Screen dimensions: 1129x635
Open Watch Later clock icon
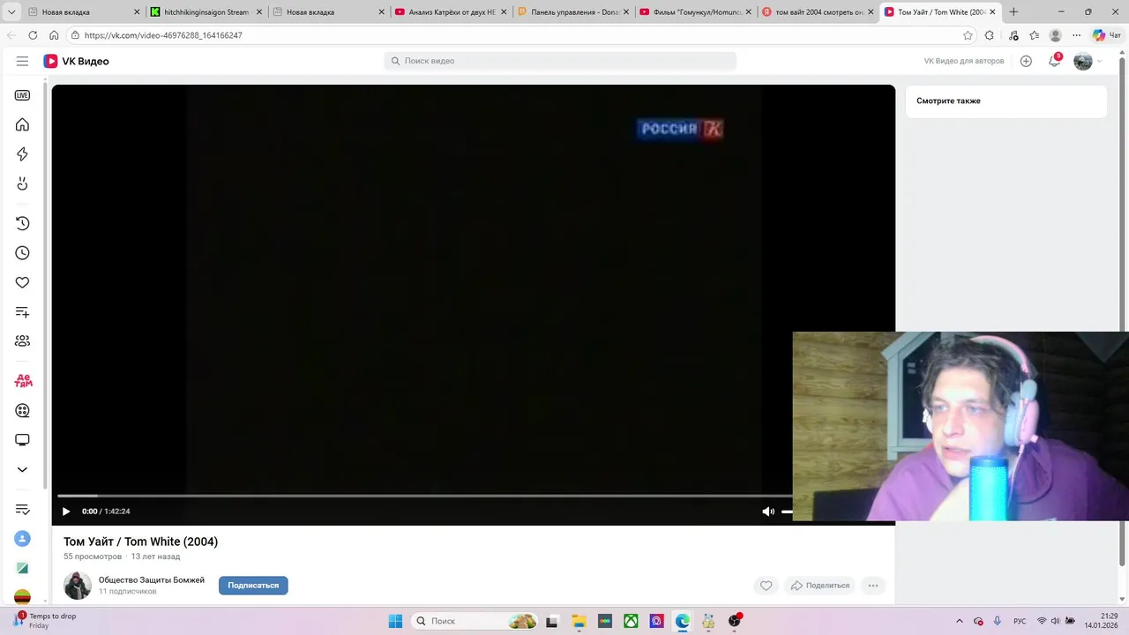pos(22,253)
